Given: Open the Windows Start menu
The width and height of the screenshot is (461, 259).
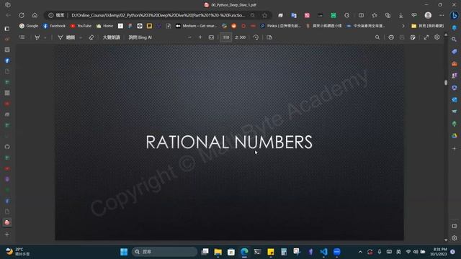Looking at the screenshot, I should click(x=124, y=252).
